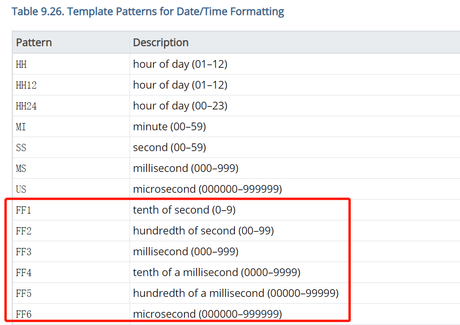Click the HH24 pattern cell
Image resolution: width=460 pixels, height=325 pixels.
[26, 106]
